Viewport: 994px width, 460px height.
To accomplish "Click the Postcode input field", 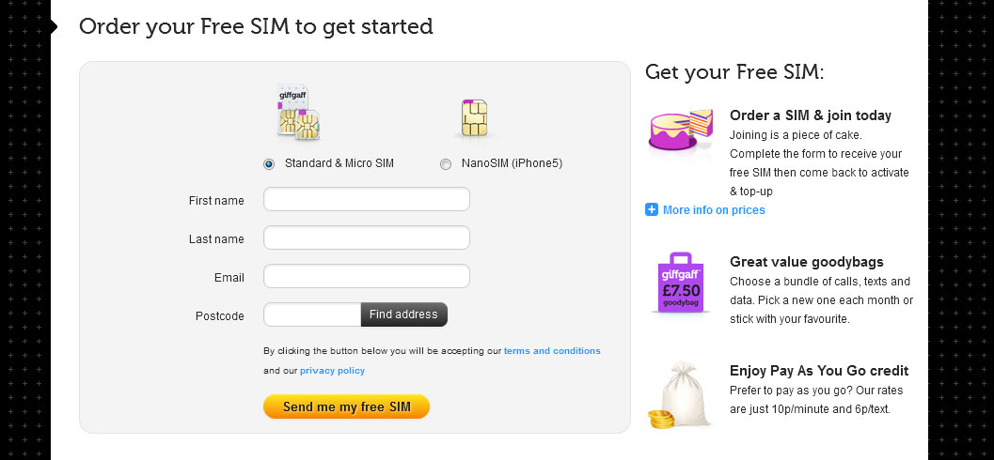I will 312,314.
